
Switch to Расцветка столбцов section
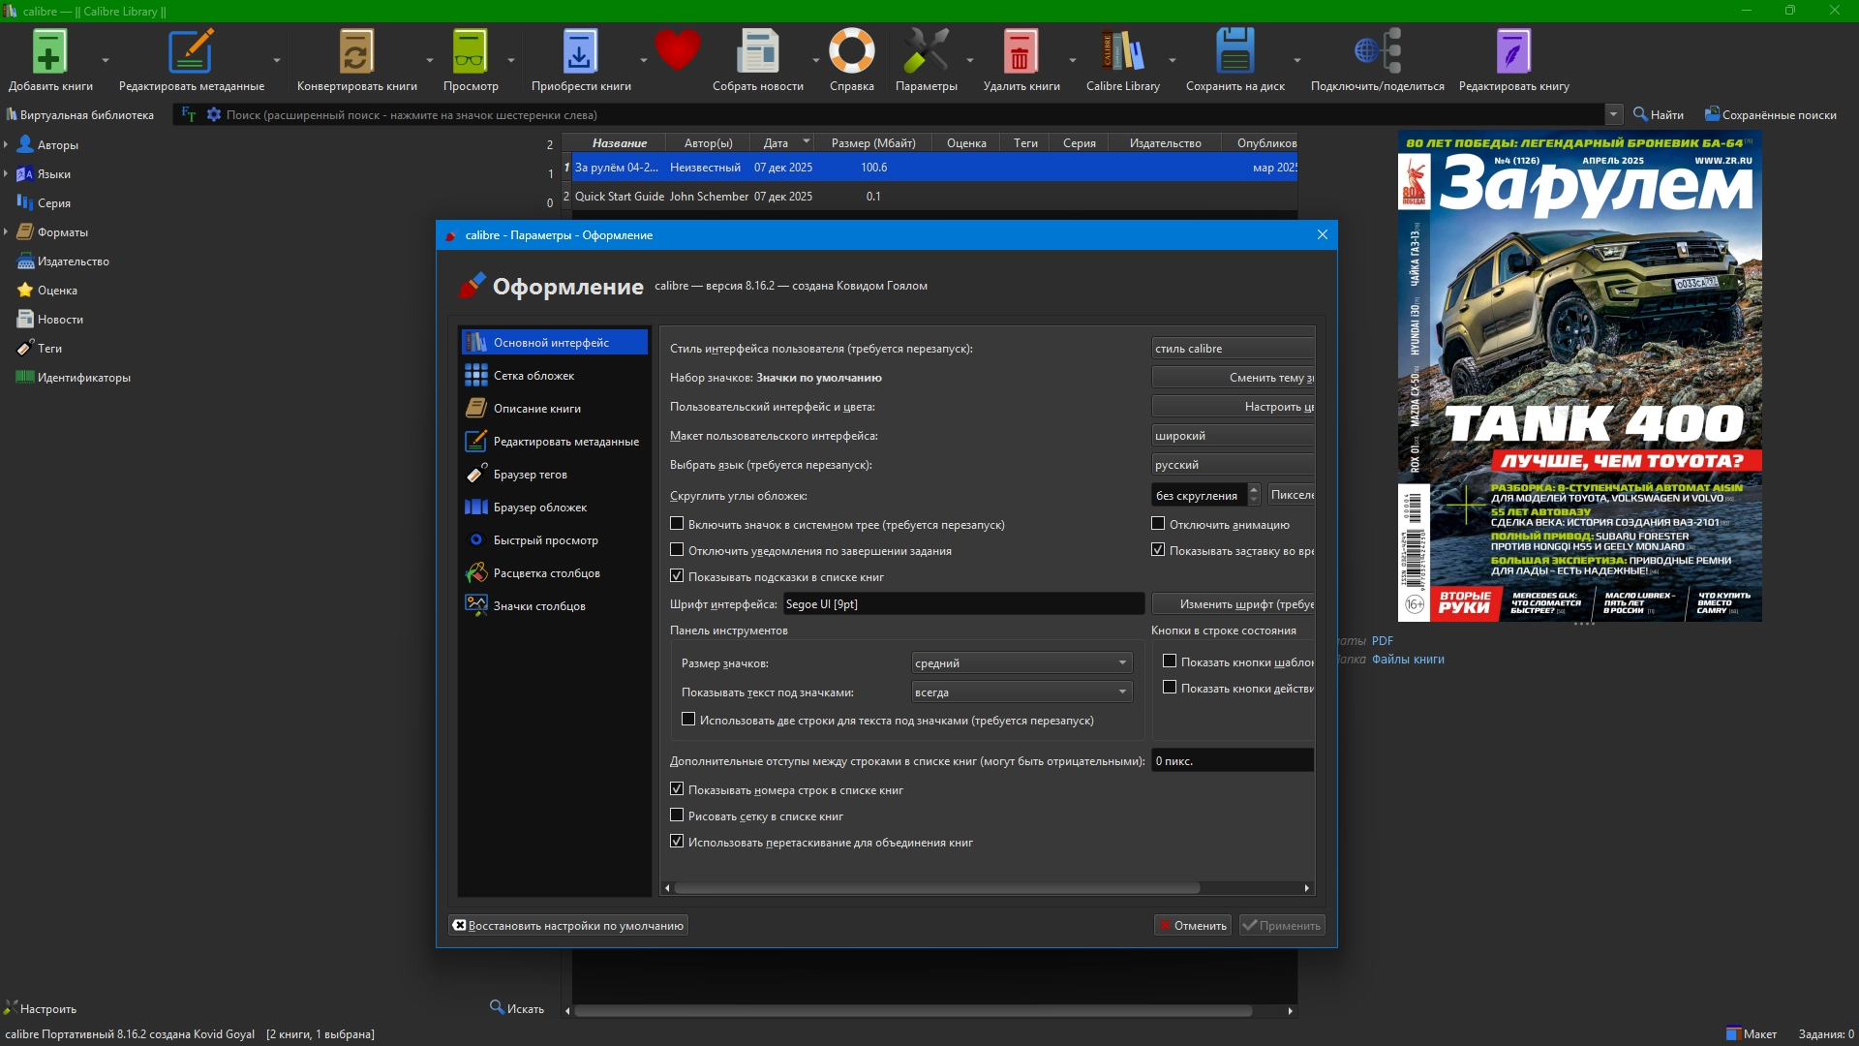click(x=546, y=573)
